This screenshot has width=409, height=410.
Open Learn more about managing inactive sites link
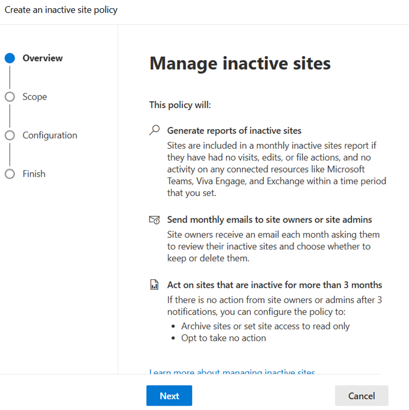coord(232,371)
